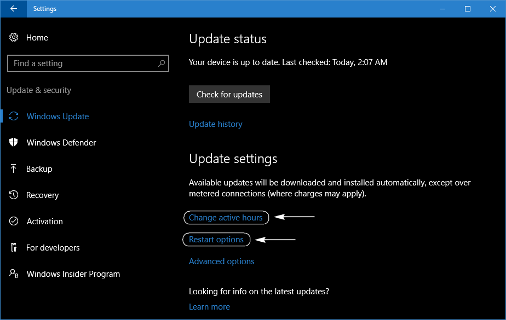Click the Backup upload arrow icon
The height and width of the screenshot is (320, 506).
click(14, 168)
